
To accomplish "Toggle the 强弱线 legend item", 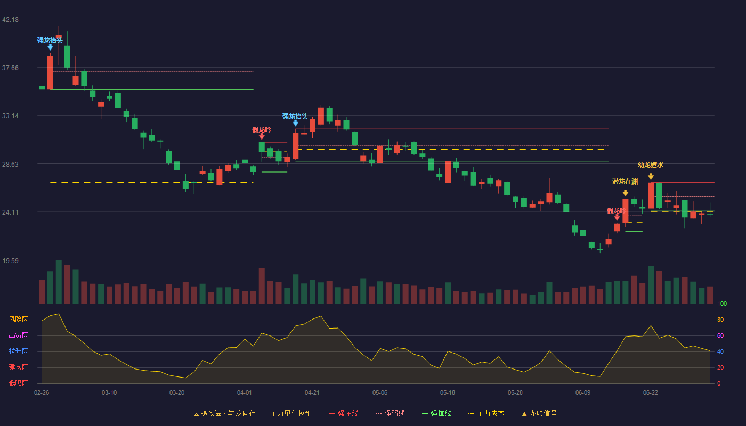I will 390,413.
